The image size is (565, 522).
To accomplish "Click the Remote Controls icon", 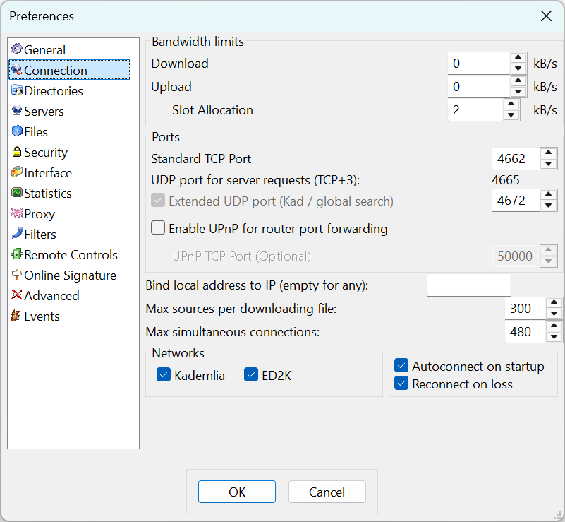I will pyautogui.click(x=16, y=254).
